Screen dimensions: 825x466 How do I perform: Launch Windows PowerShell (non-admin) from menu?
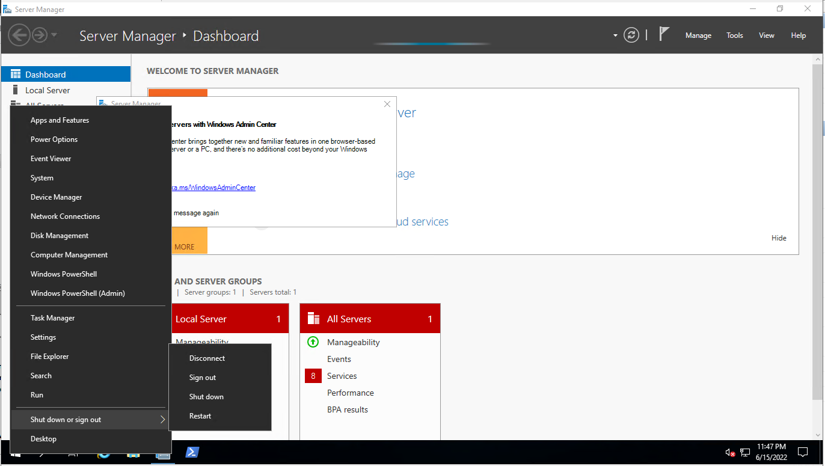pos(91,274)
